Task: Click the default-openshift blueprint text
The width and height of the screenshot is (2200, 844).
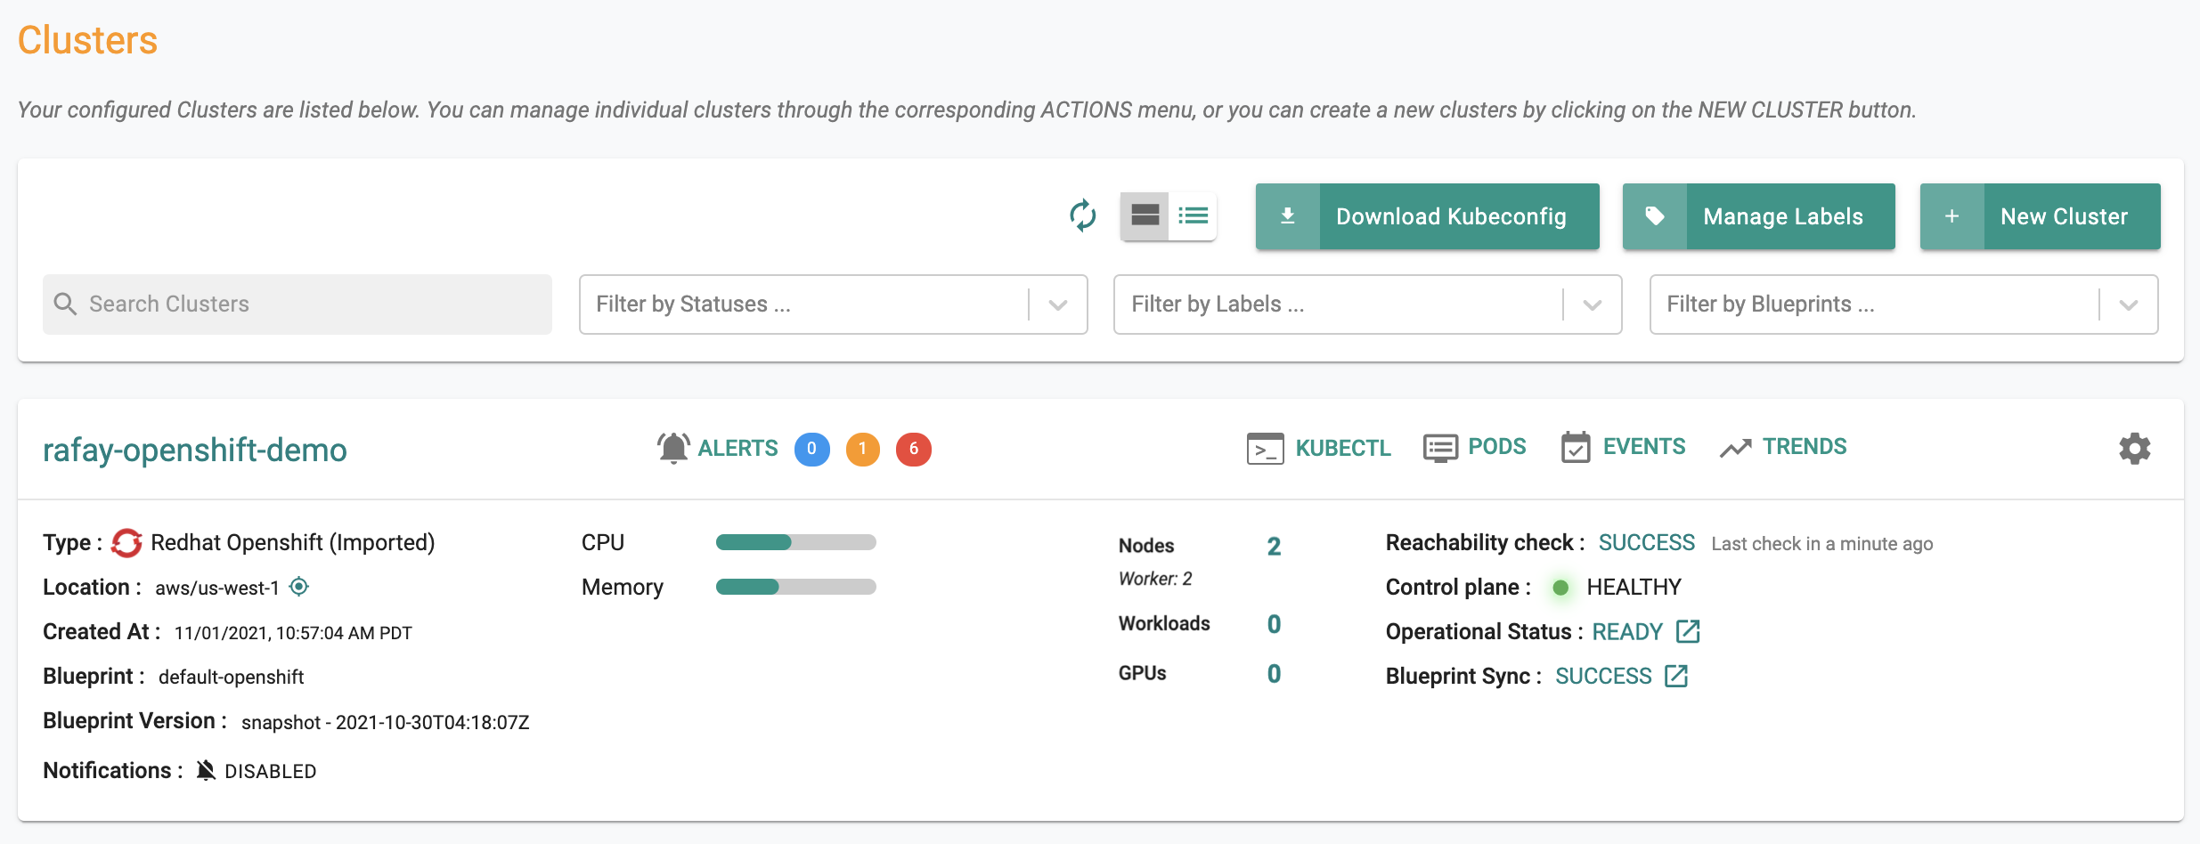Action: click(232, 678)
